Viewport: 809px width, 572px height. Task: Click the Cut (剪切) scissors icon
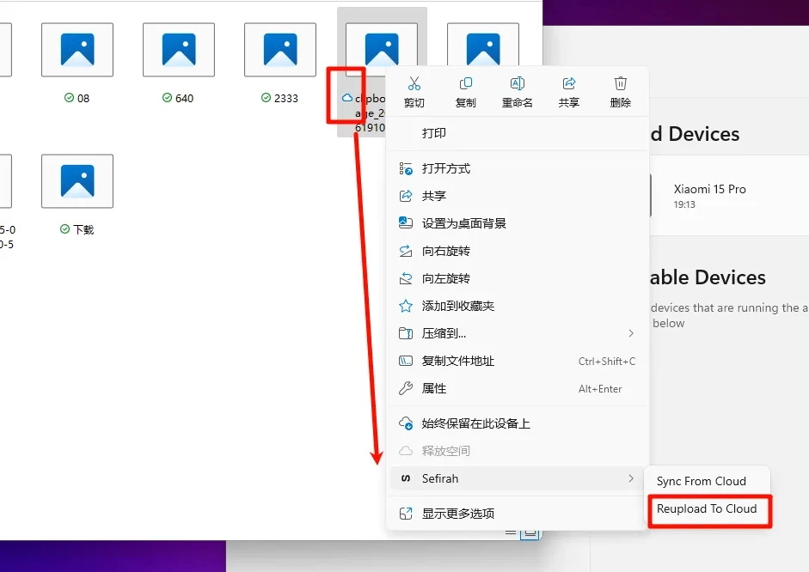pos(414,84)
